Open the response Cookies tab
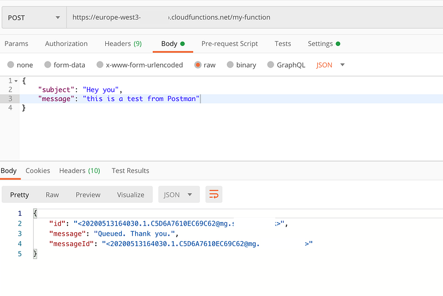This screenshot has width=443, height=296. coord(38,171)
